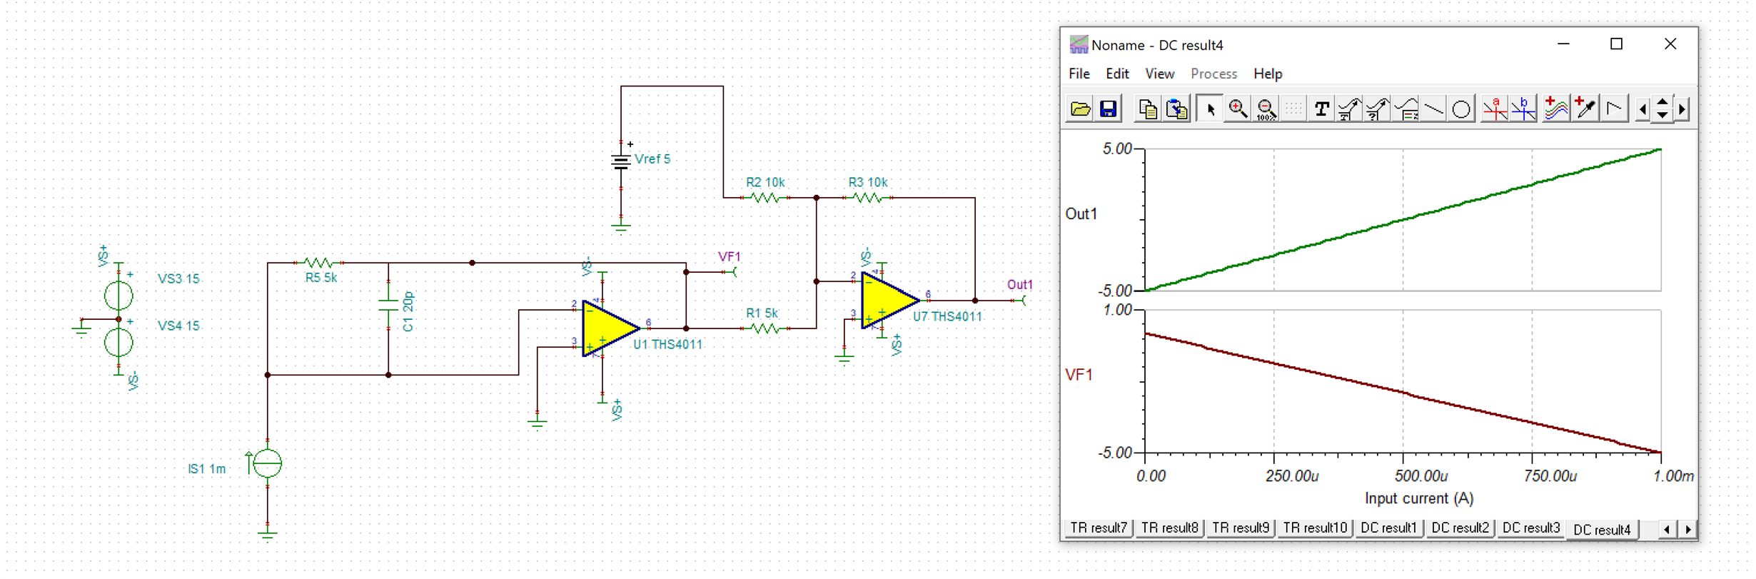Select op-amp U7 THS4011 in schematic
This screenshot has height=579, width=1756.
pos(889,301)
